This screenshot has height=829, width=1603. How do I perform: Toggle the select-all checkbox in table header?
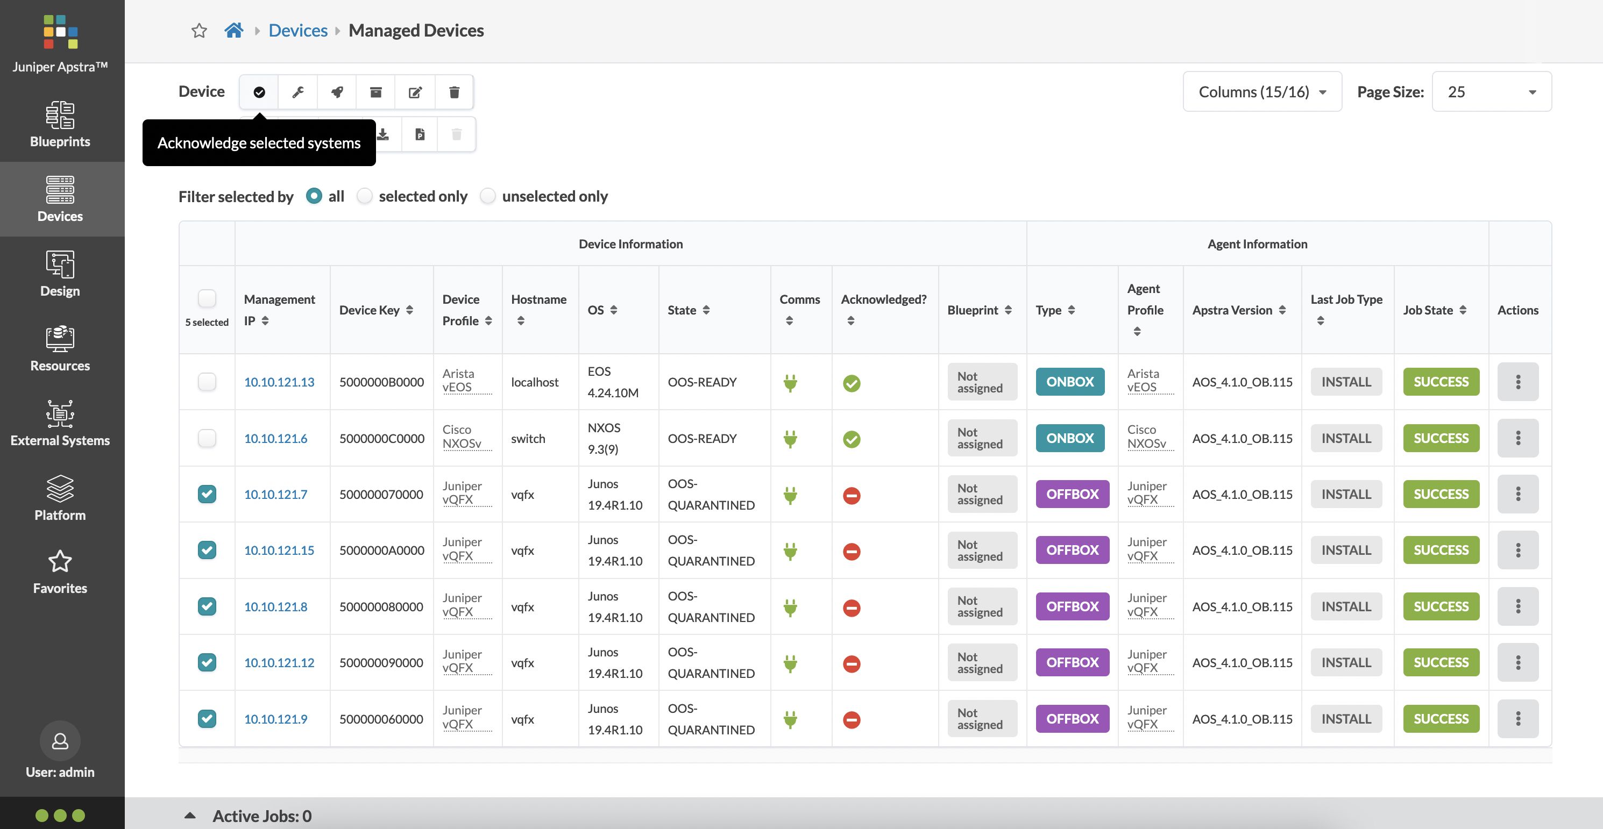pos(207,298)
